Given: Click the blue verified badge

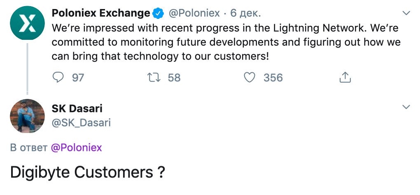Looking at the screenshot, I should (x=158, y=14).
